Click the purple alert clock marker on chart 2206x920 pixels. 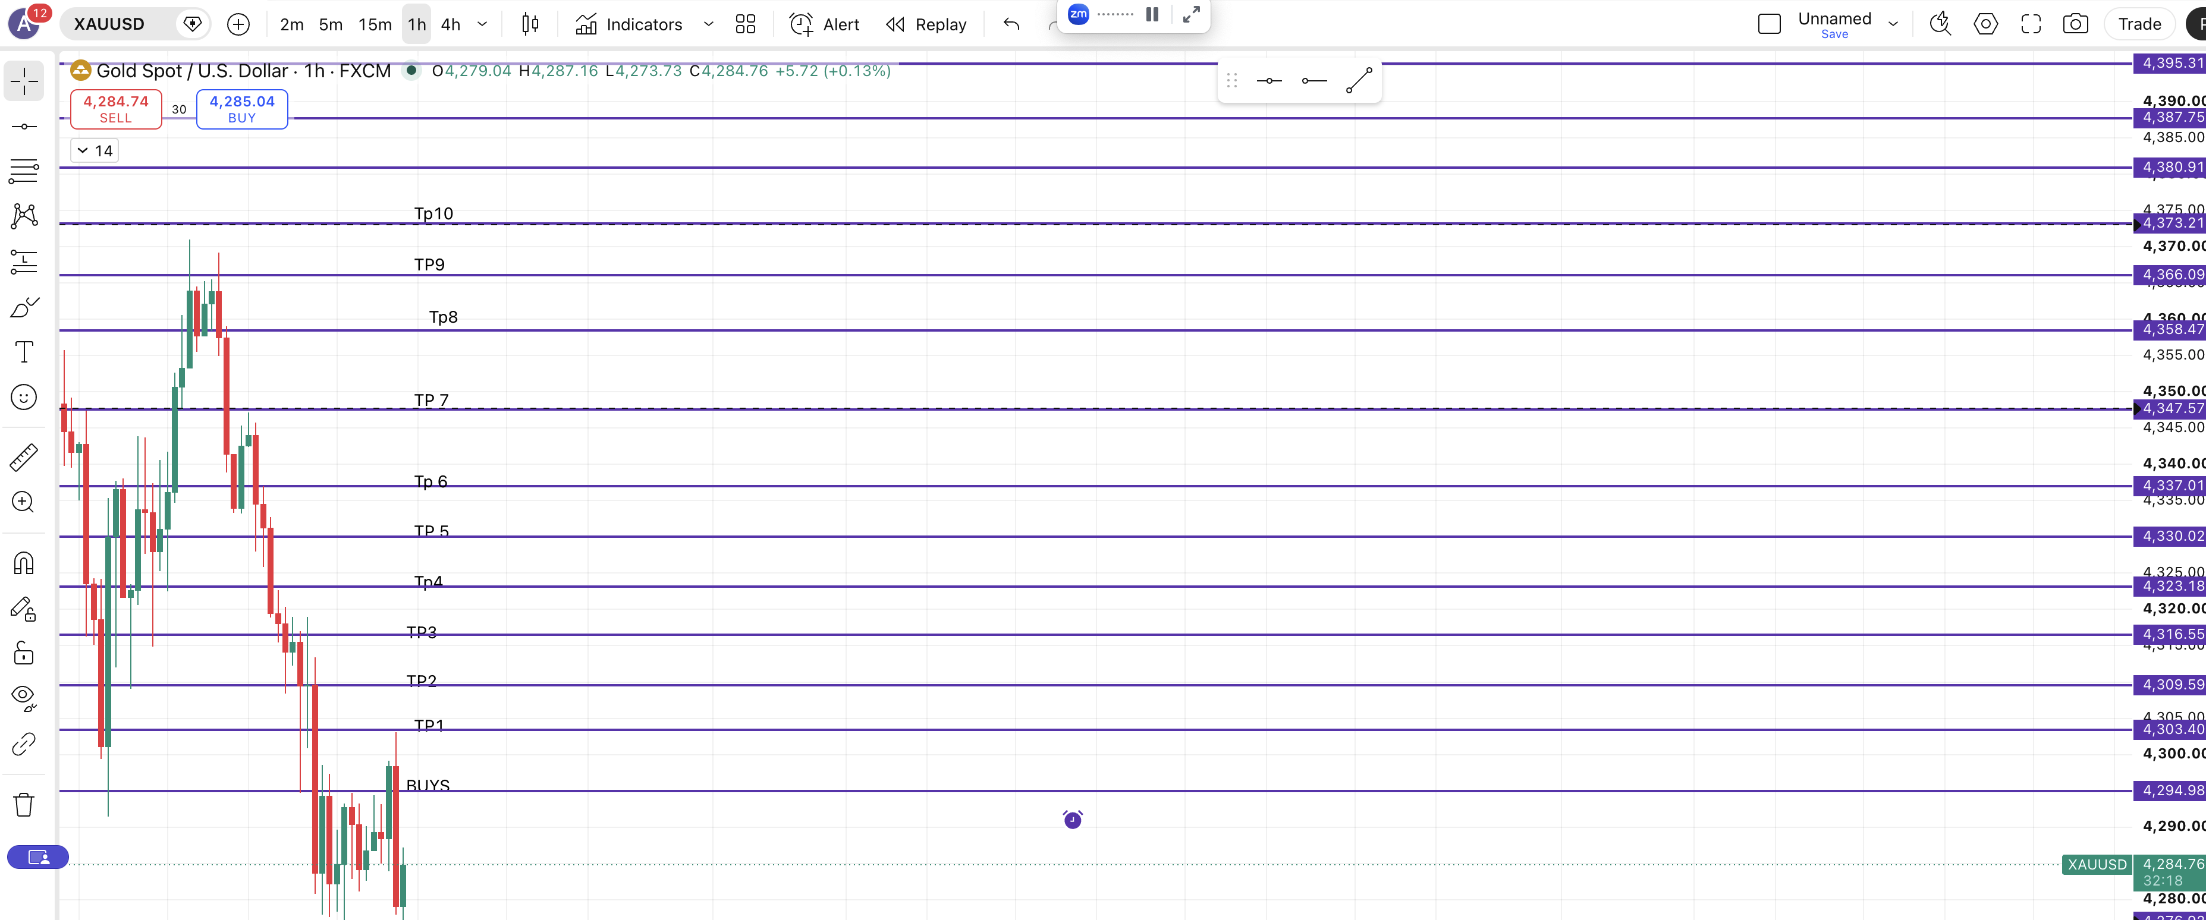point(1072,820)
